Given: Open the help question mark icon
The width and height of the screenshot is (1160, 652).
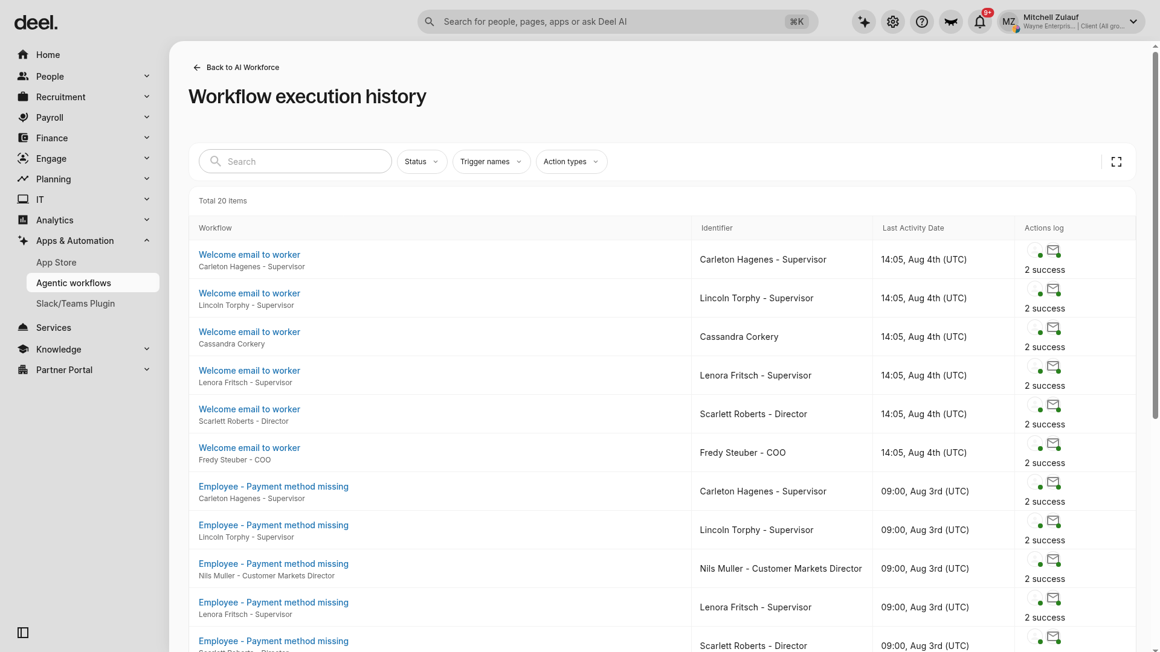Looking at the screenshot, I should click(x=922, y=22).
